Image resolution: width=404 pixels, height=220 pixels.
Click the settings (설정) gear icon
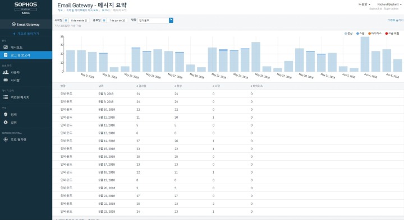[6, 123]
